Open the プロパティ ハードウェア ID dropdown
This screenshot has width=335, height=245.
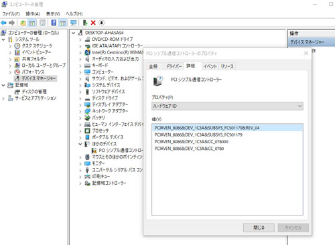pos(227,106)
